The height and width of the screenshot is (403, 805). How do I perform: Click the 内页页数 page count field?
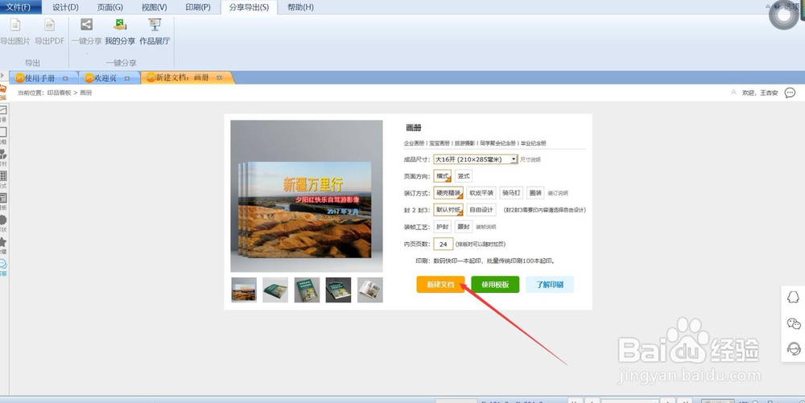click(x=443, y=244)
